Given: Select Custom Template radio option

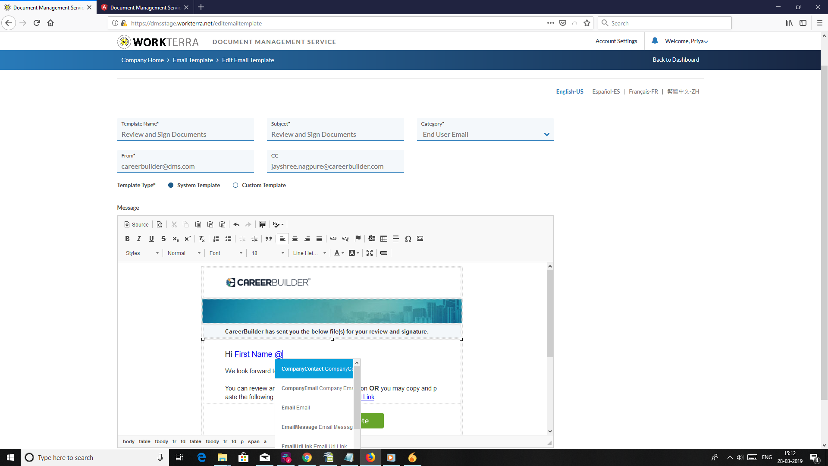Looking at the screenshot, I should [x=235, y=185].
